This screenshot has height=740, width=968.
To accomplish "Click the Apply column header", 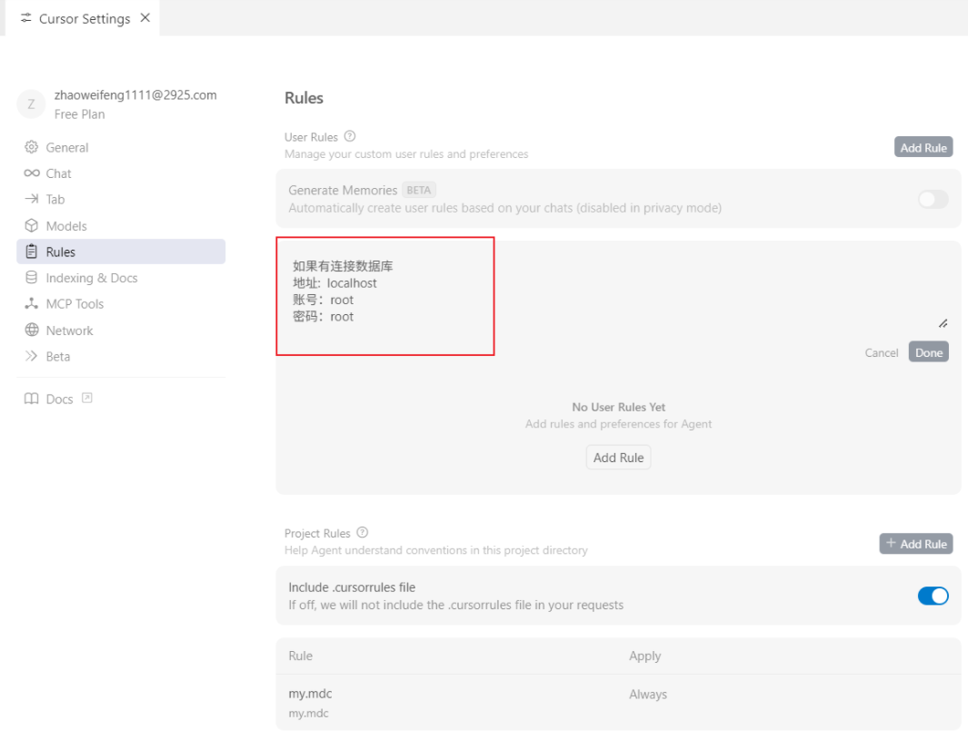I will [644, 656].
